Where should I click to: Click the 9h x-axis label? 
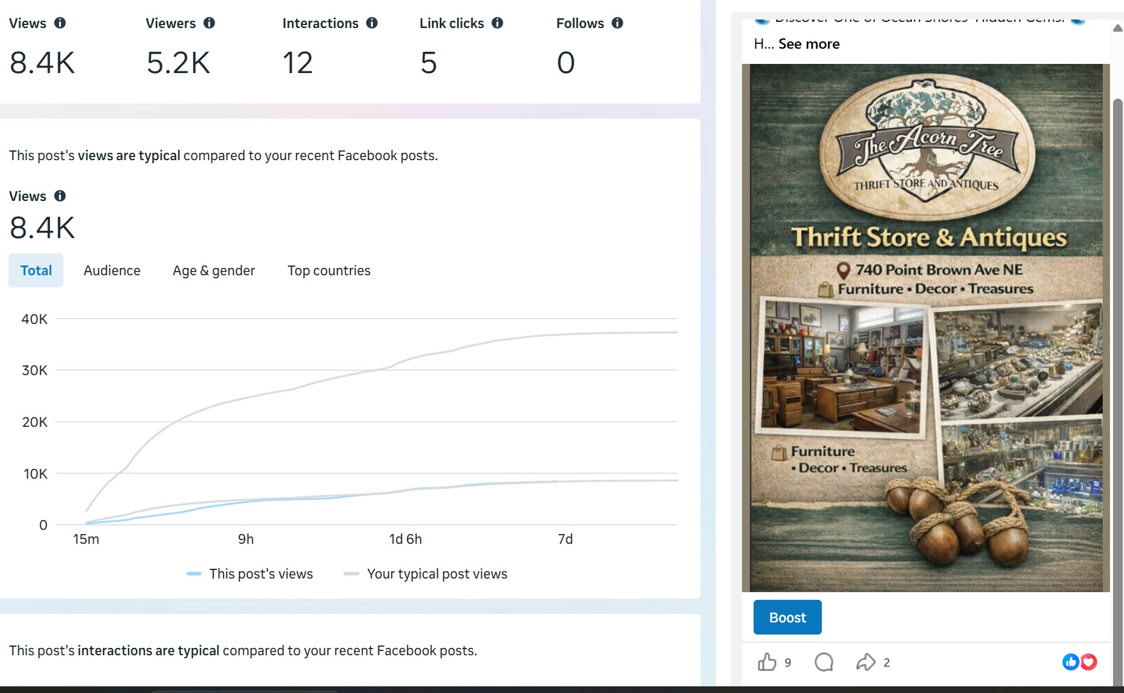pyautogui.click(x=246, y=539)
